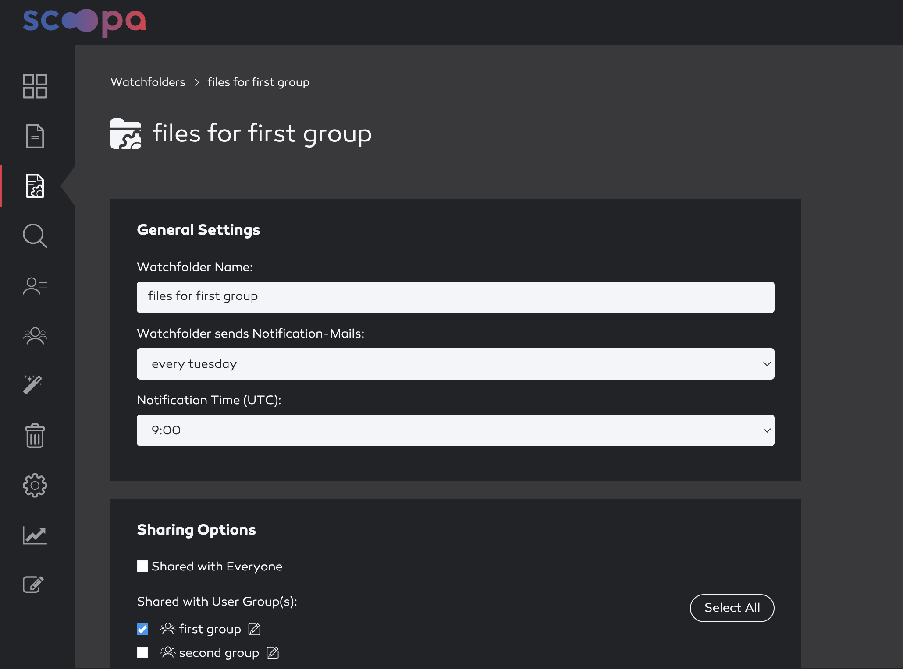Screen dimensions: 903x669
Task: Navigate to settings via gear icon
Action: pyautogui.click(x=35, y=486)
